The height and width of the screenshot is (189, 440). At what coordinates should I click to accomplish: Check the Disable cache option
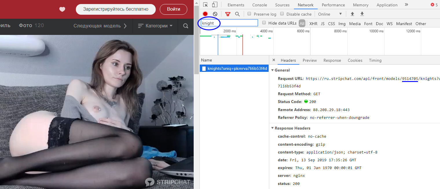tap(282, 14)
